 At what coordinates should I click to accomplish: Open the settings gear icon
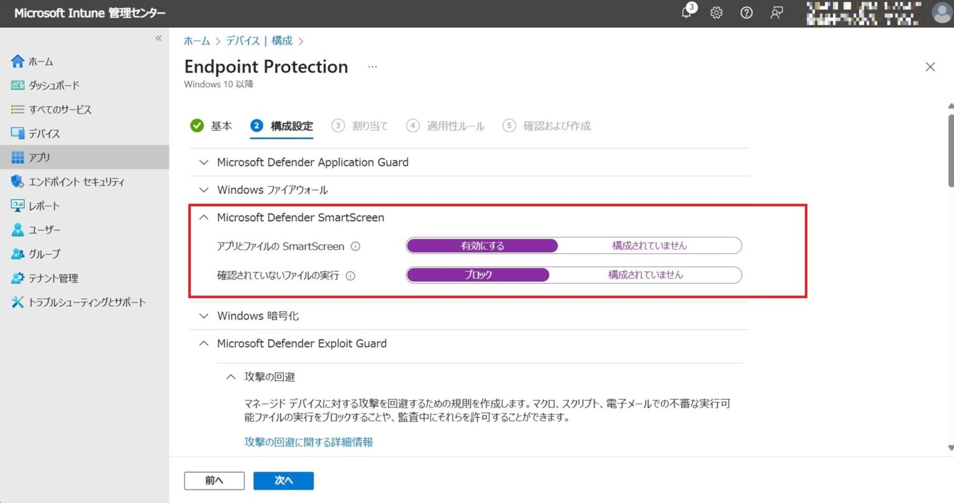click(x=717, y=12)
